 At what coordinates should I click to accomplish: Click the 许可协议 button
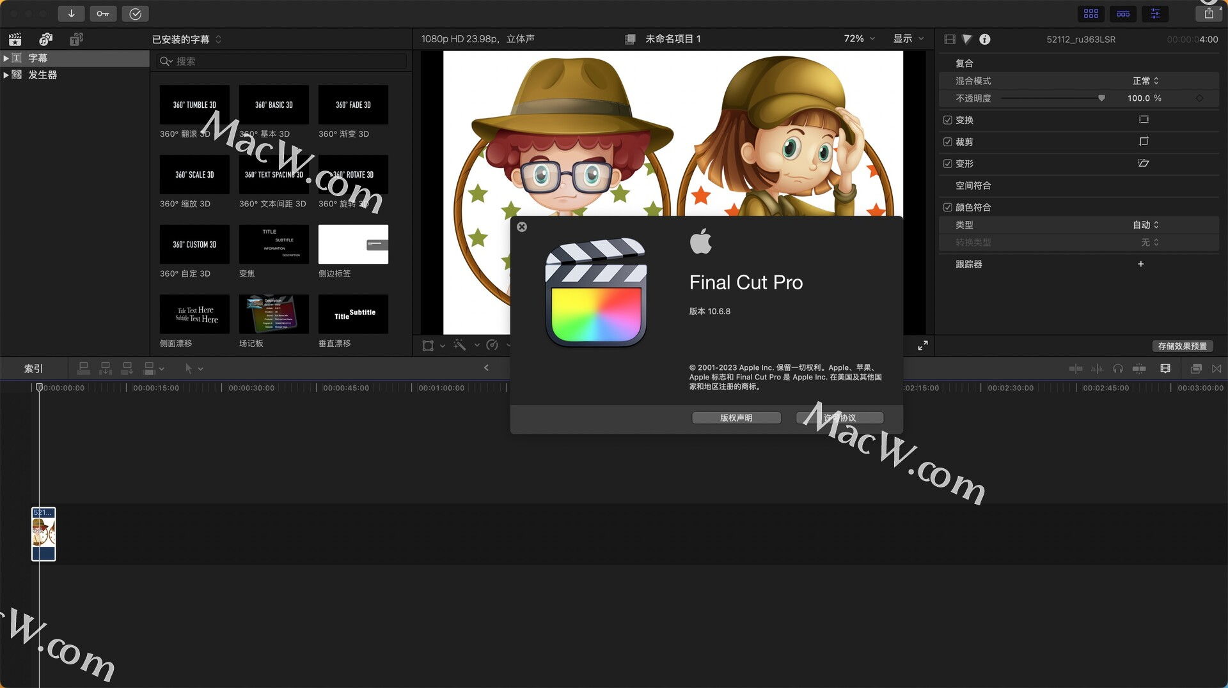[x=840, y=418]
